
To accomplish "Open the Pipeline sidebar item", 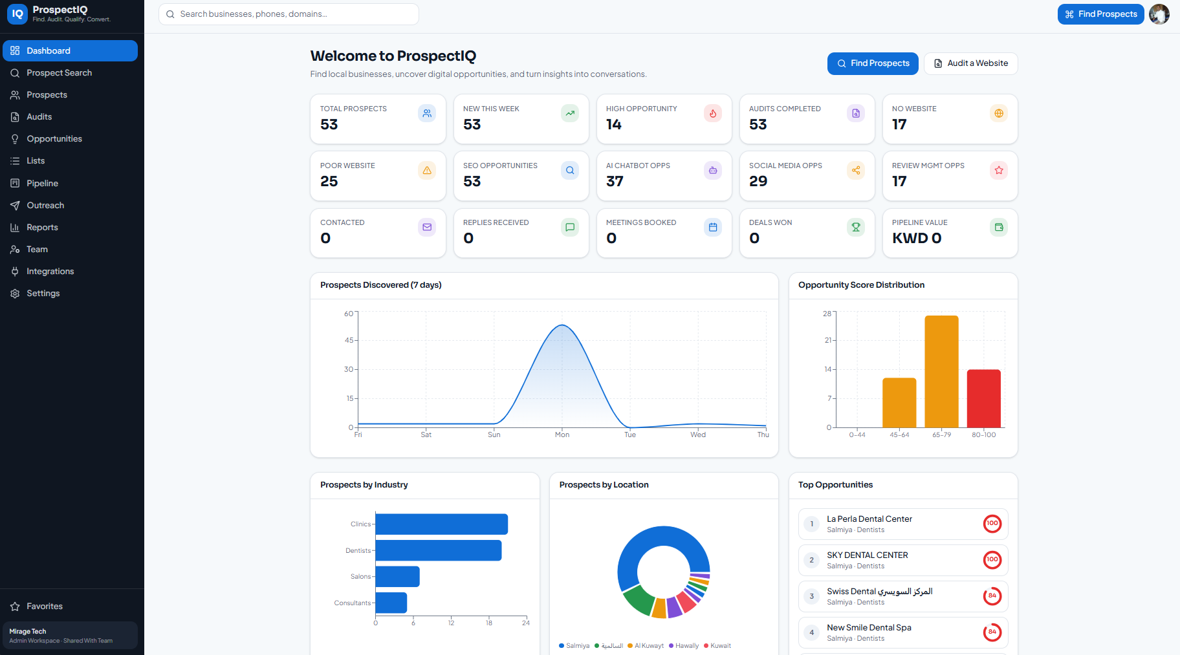I will (70, 183).
